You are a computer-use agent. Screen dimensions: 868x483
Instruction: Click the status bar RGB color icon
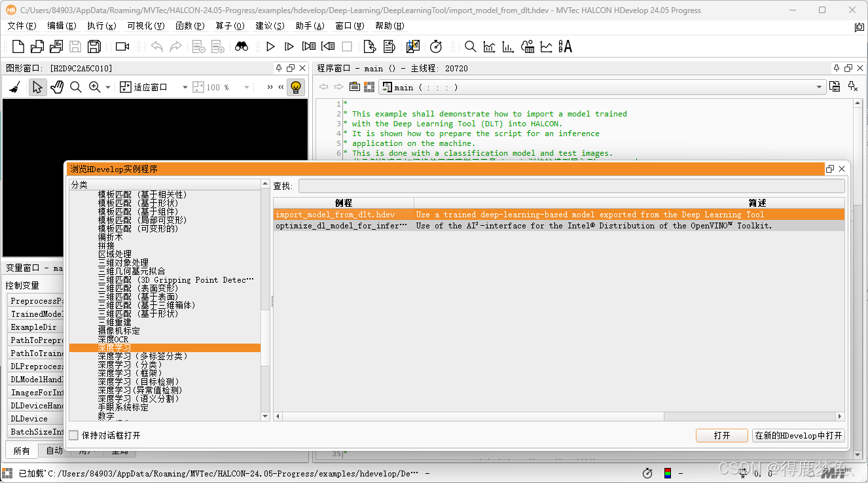667,473
